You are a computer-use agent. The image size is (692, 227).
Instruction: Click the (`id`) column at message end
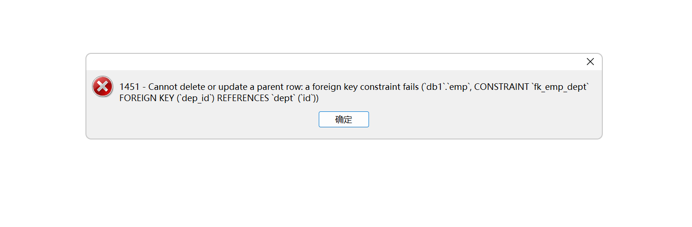pyautogui.click(x=308, y=98)
